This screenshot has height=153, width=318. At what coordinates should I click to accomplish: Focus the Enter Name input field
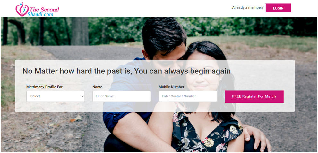pyautogui.click(x=122, y=96)
